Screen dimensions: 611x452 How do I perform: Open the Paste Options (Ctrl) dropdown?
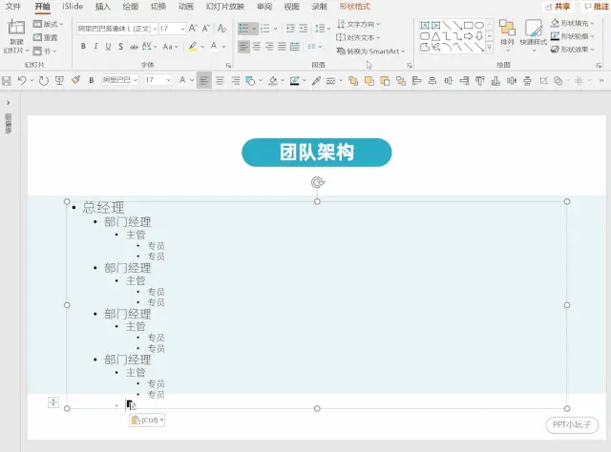coord(147,421)
